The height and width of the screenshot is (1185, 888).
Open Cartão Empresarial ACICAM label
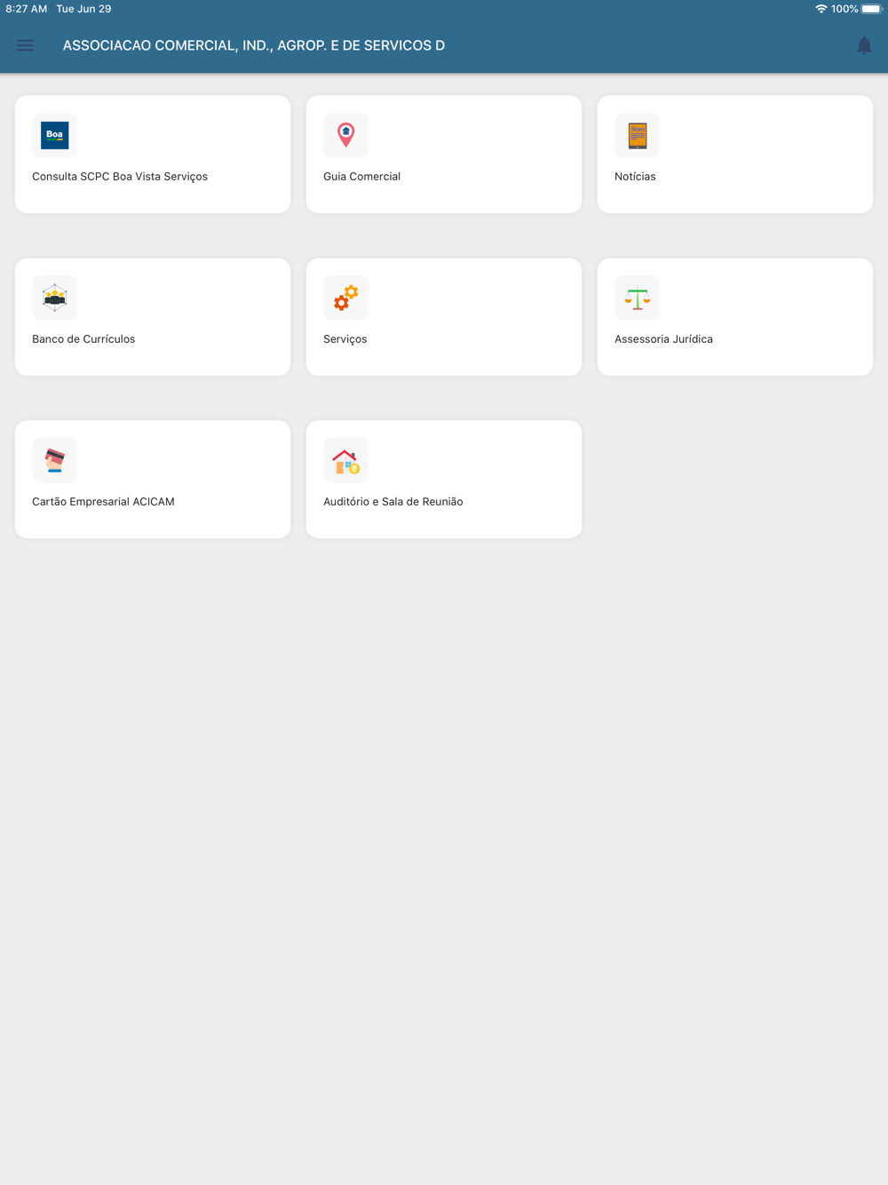[103, 502]
